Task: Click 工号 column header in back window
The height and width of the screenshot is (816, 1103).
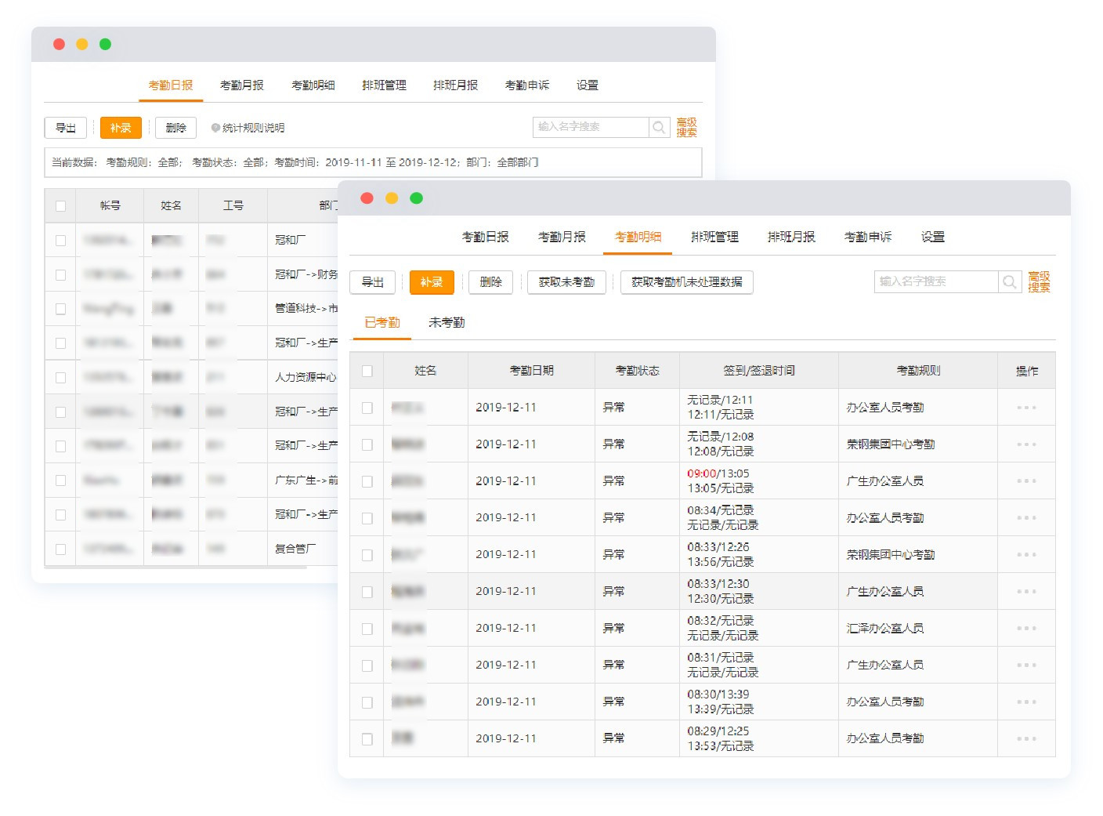Action: [x=233, y=206]
